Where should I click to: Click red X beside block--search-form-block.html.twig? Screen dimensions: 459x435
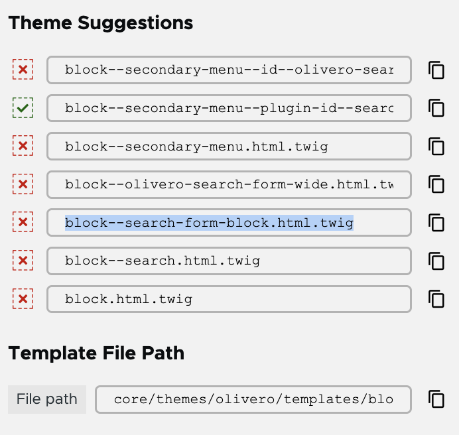tap(23, 222)
